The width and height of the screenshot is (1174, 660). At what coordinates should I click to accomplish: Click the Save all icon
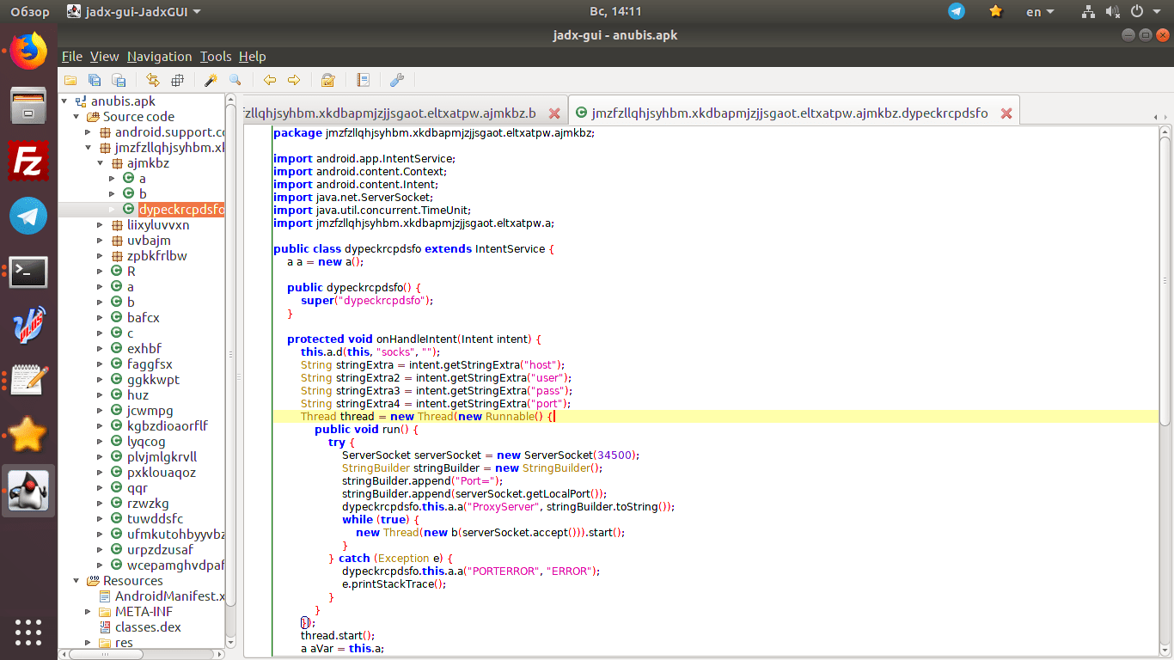(95, 80)
